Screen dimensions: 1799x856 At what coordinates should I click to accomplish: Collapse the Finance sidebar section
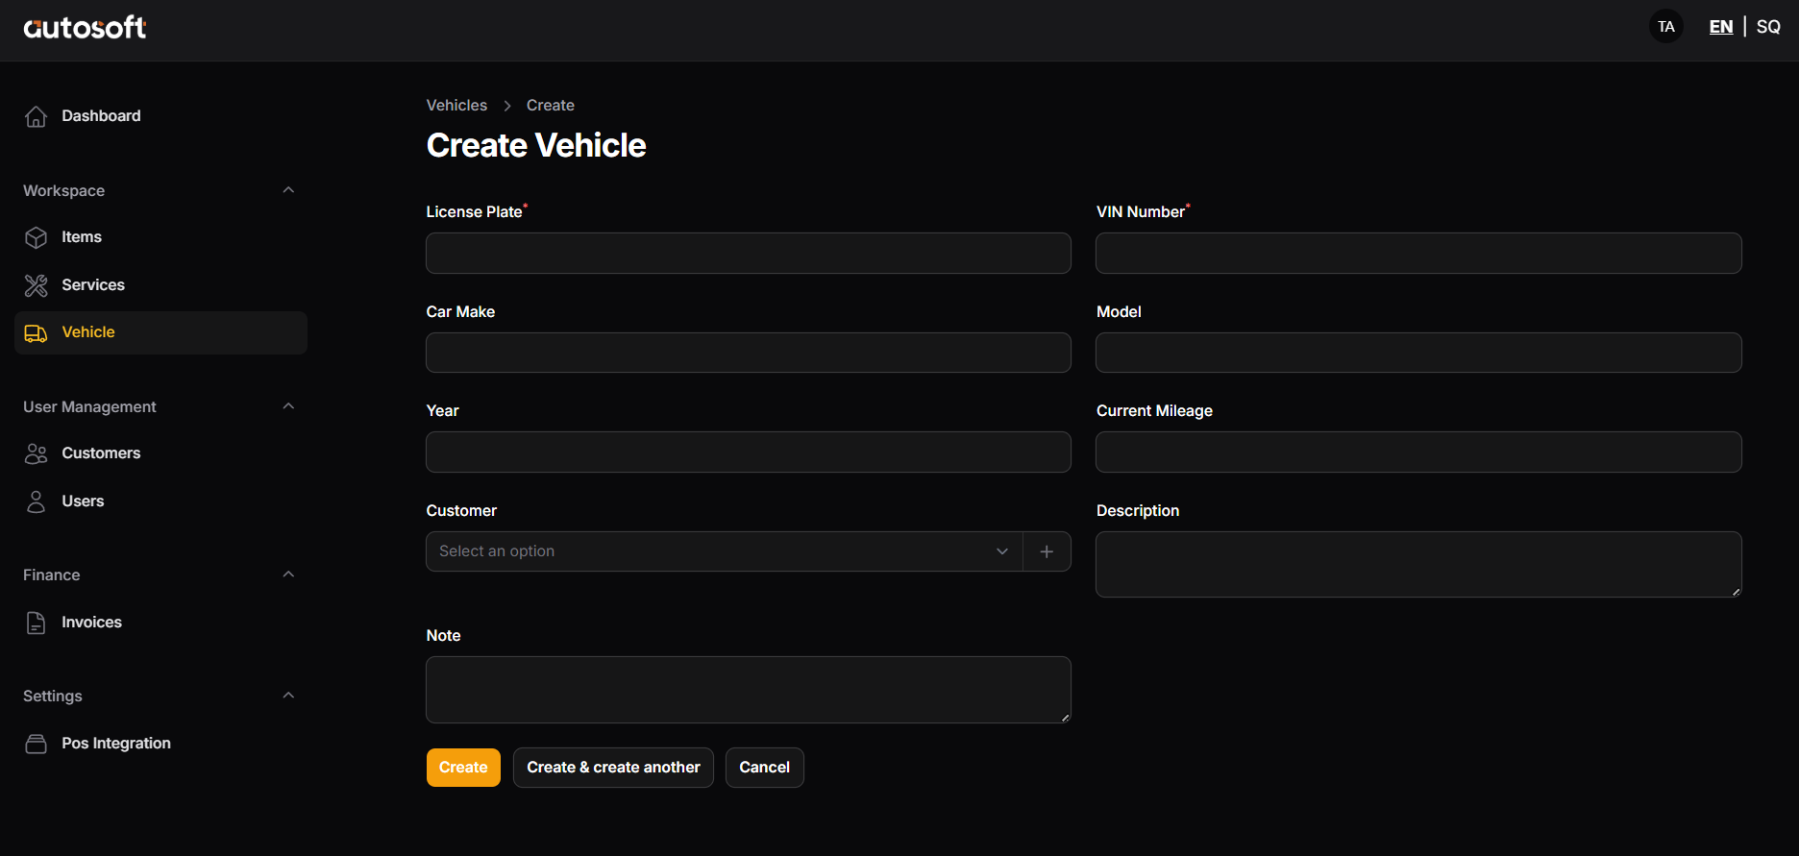click(x=288, y=575)
